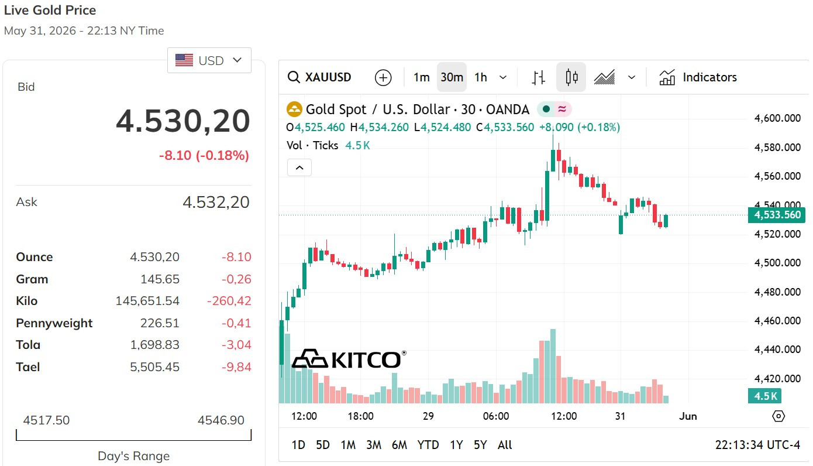Expand the chart style dropdown arrow
This screenshot has width=813, height=466.
pyautogui.click(x=632, y=77)
